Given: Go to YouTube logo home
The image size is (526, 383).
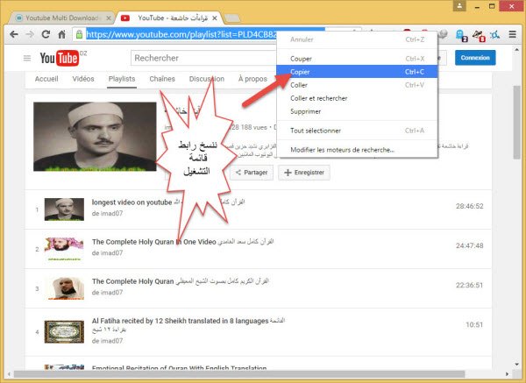Looking at the screenshot, I should coord(60,58).
